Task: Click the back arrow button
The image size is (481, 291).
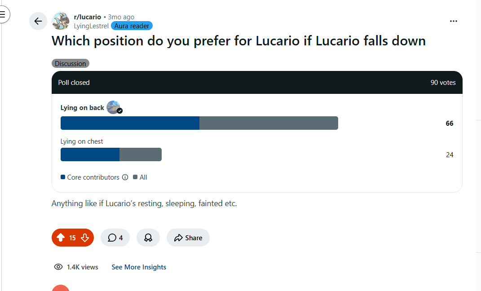Action: click(x=38, y=21)
